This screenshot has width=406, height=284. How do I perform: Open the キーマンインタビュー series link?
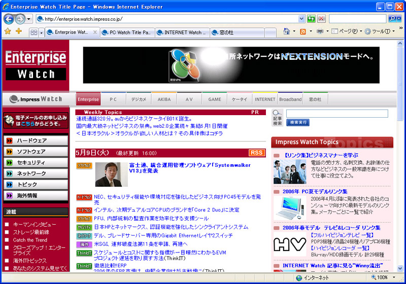[35, 224]
